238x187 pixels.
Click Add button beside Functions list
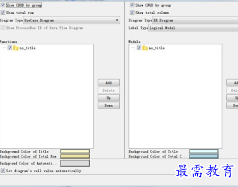pos(109,83)
